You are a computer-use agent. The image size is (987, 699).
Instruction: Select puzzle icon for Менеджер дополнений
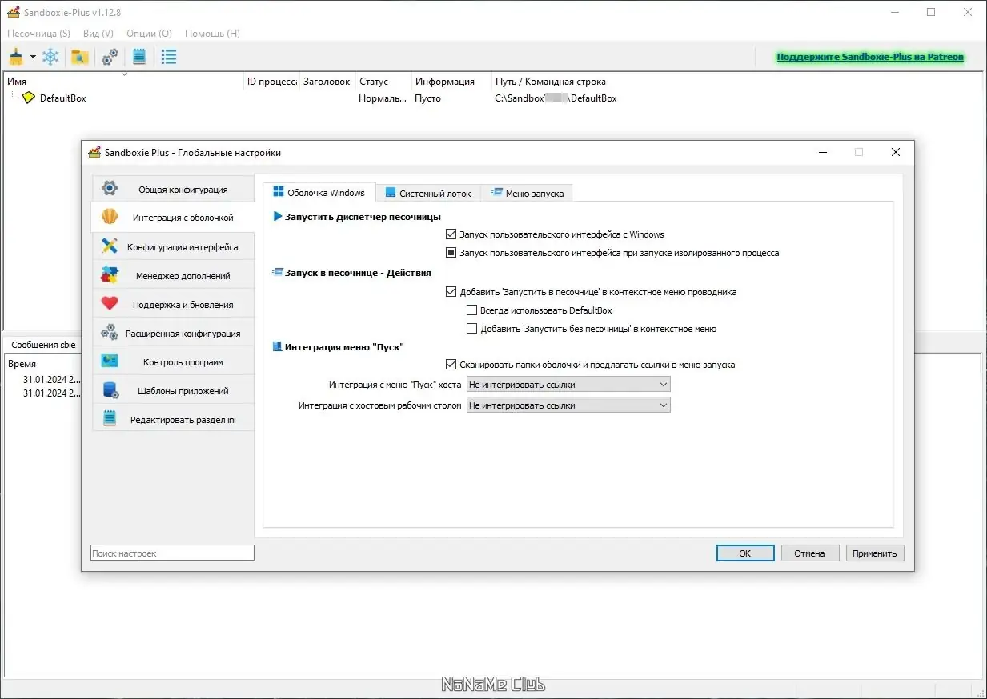(x=110, y=275)
